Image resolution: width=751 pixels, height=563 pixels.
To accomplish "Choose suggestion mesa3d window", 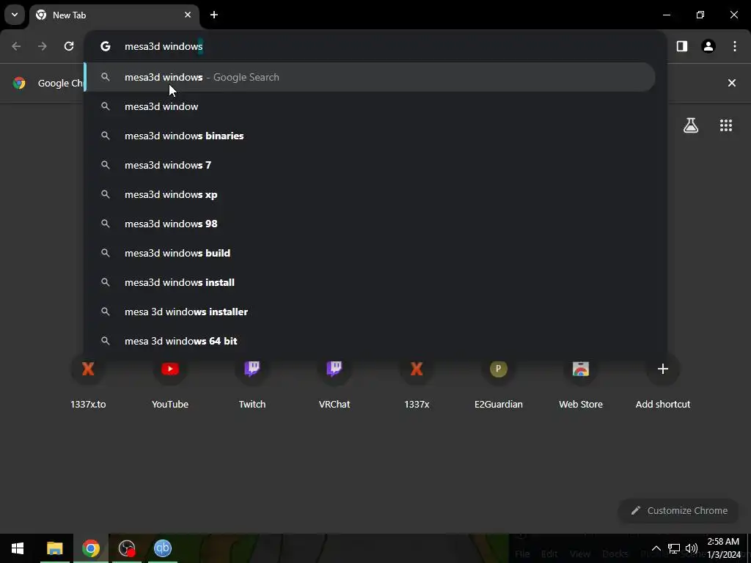I will [x=370, y=106].
